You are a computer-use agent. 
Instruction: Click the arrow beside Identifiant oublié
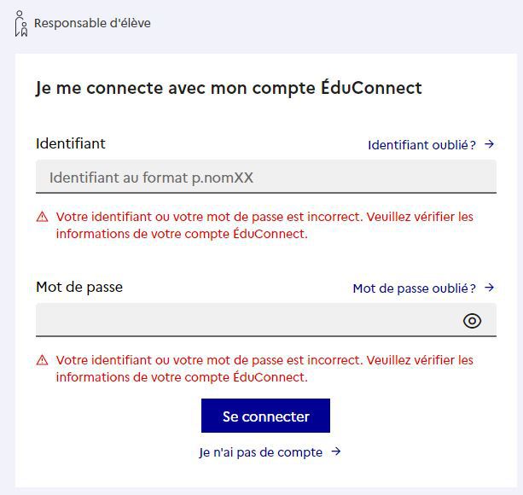(489, 144)
